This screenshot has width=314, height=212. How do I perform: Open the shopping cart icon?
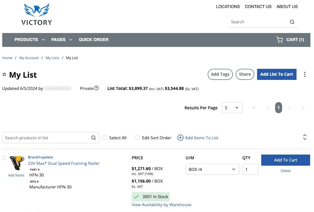(280, 40)
